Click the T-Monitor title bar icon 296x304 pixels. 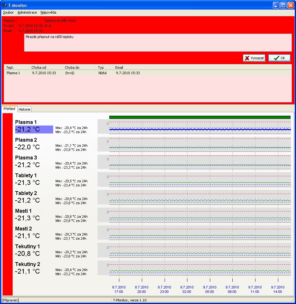[x=4, y=5]
